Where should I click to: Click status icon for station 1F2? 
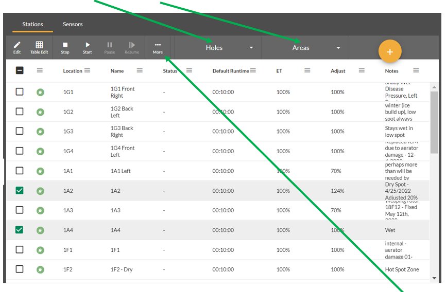tap(40, 269)
